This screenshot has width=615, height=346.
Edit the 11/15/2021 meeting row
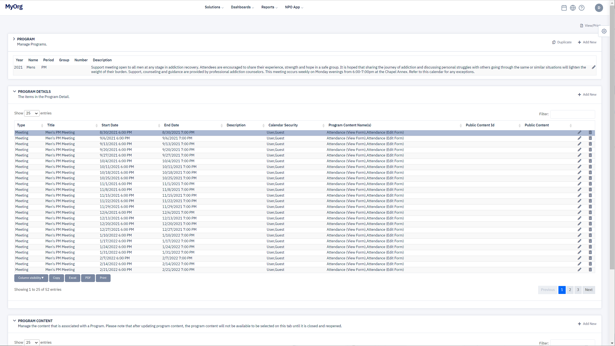click(x=579, y=195)
